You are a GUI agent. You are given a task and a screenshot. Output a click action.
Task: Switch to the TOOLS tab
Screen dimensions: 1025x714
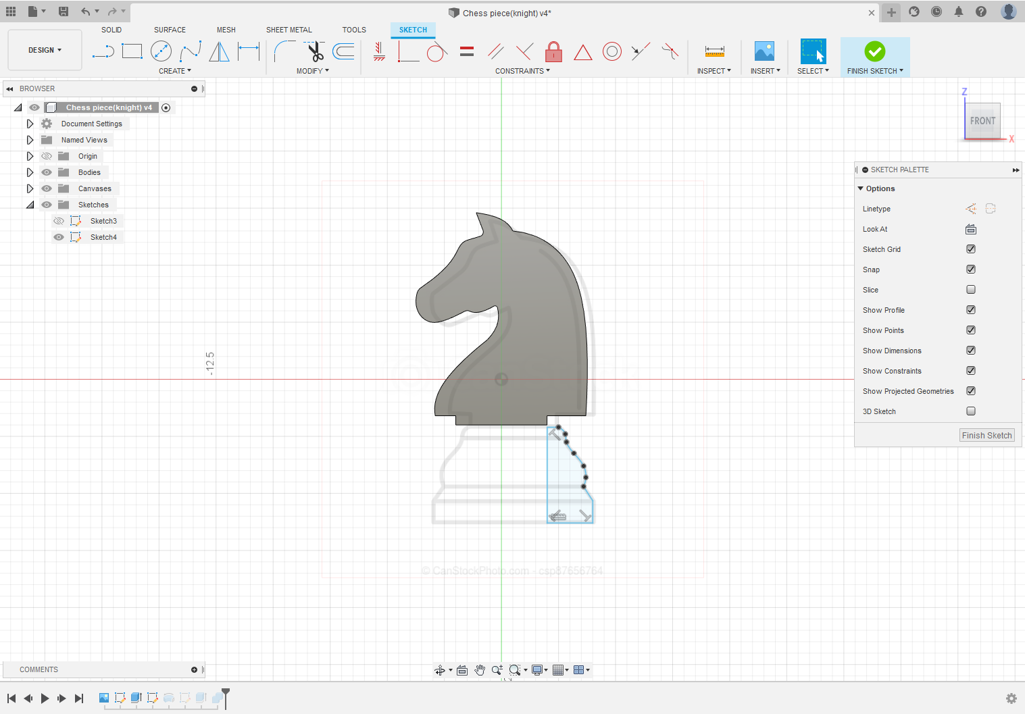[x=354, y=30]
